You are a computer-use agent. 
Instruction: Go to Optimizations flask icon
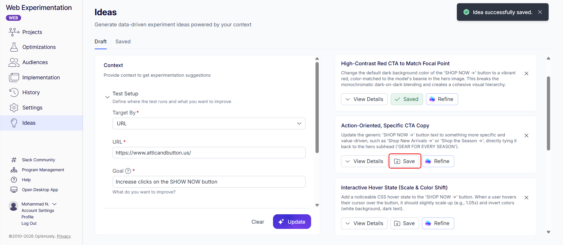pyautogui.click(x=14, y=47)
